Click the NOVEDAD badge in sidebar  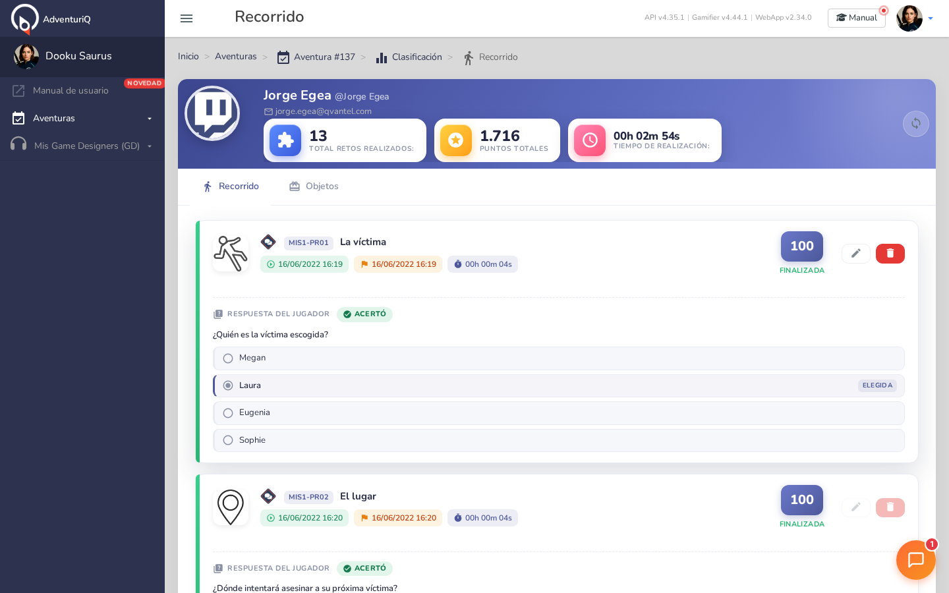coord(144,83)
